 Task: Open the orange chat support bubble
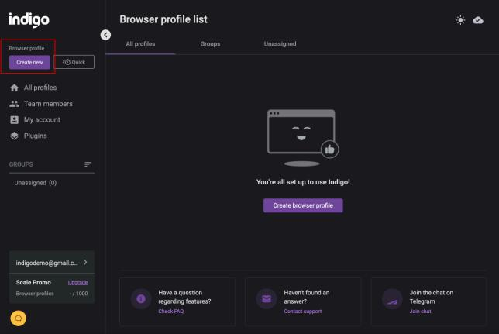[x=17, y=317]
